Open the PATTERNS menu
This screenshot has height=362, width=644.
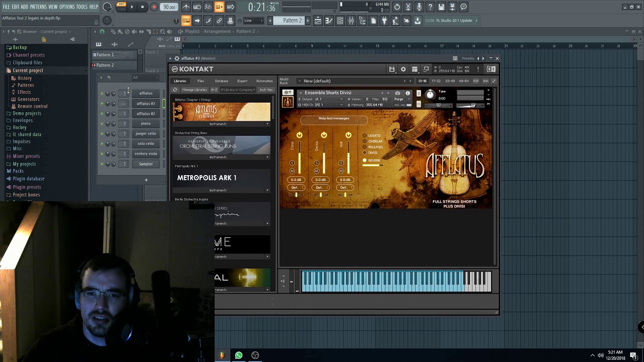(38, 7)
